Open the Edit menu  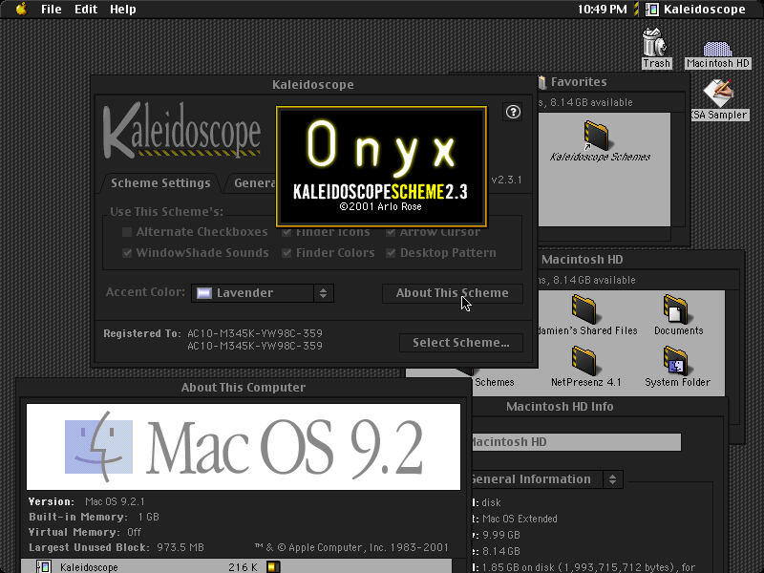(x=86, y=10)
